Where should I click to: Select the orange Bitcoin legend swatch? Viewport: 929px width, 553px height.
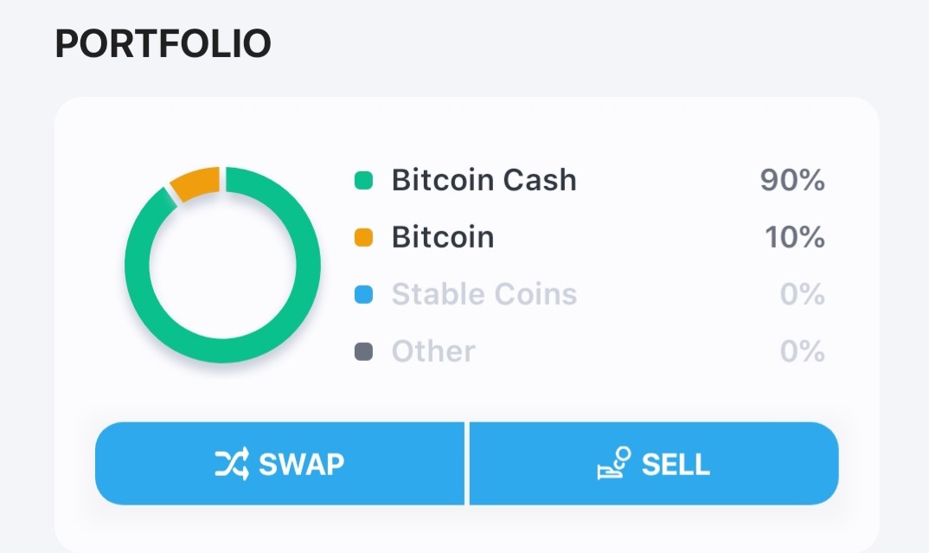coord(363,237)
